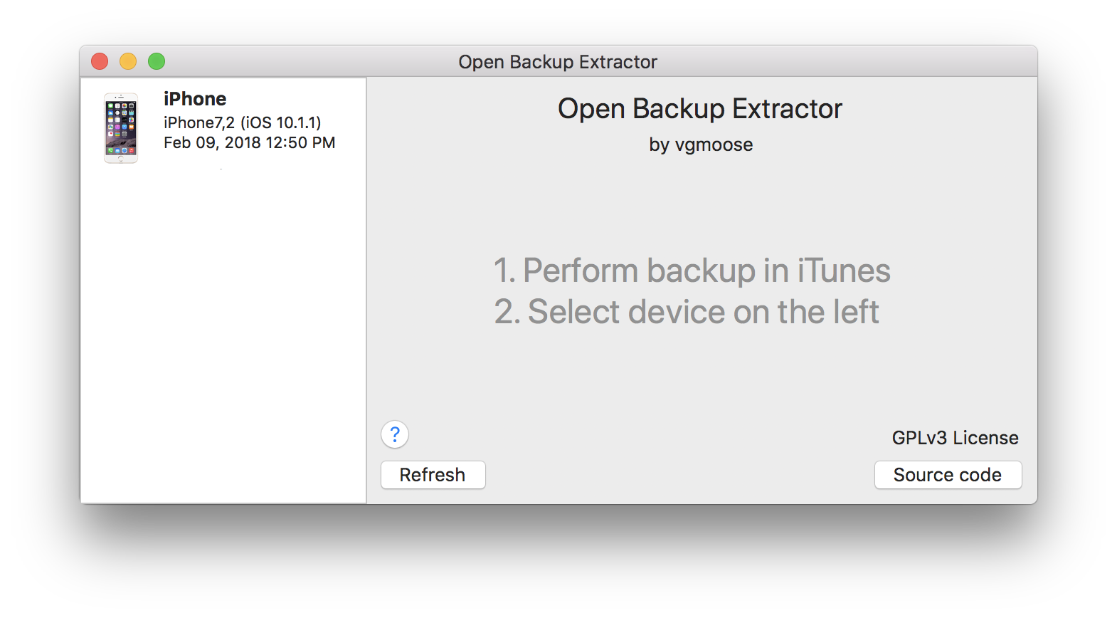Click the "by vgmoose" author text
The image size is (1117, 618).
point(701,145)
